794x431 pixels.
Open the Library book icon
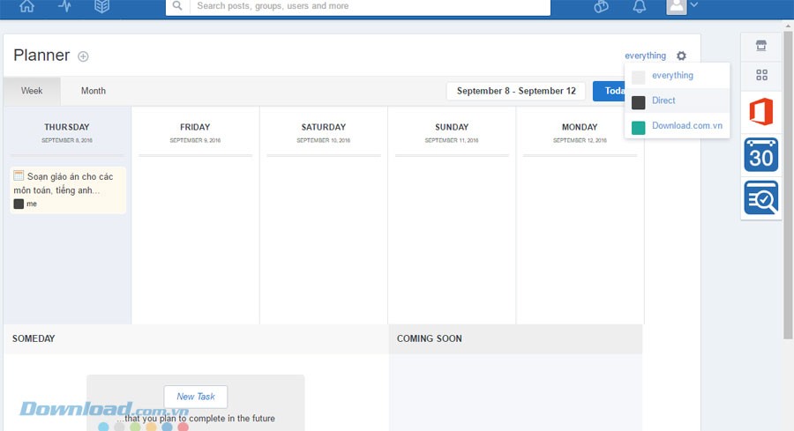click(102, 6)
